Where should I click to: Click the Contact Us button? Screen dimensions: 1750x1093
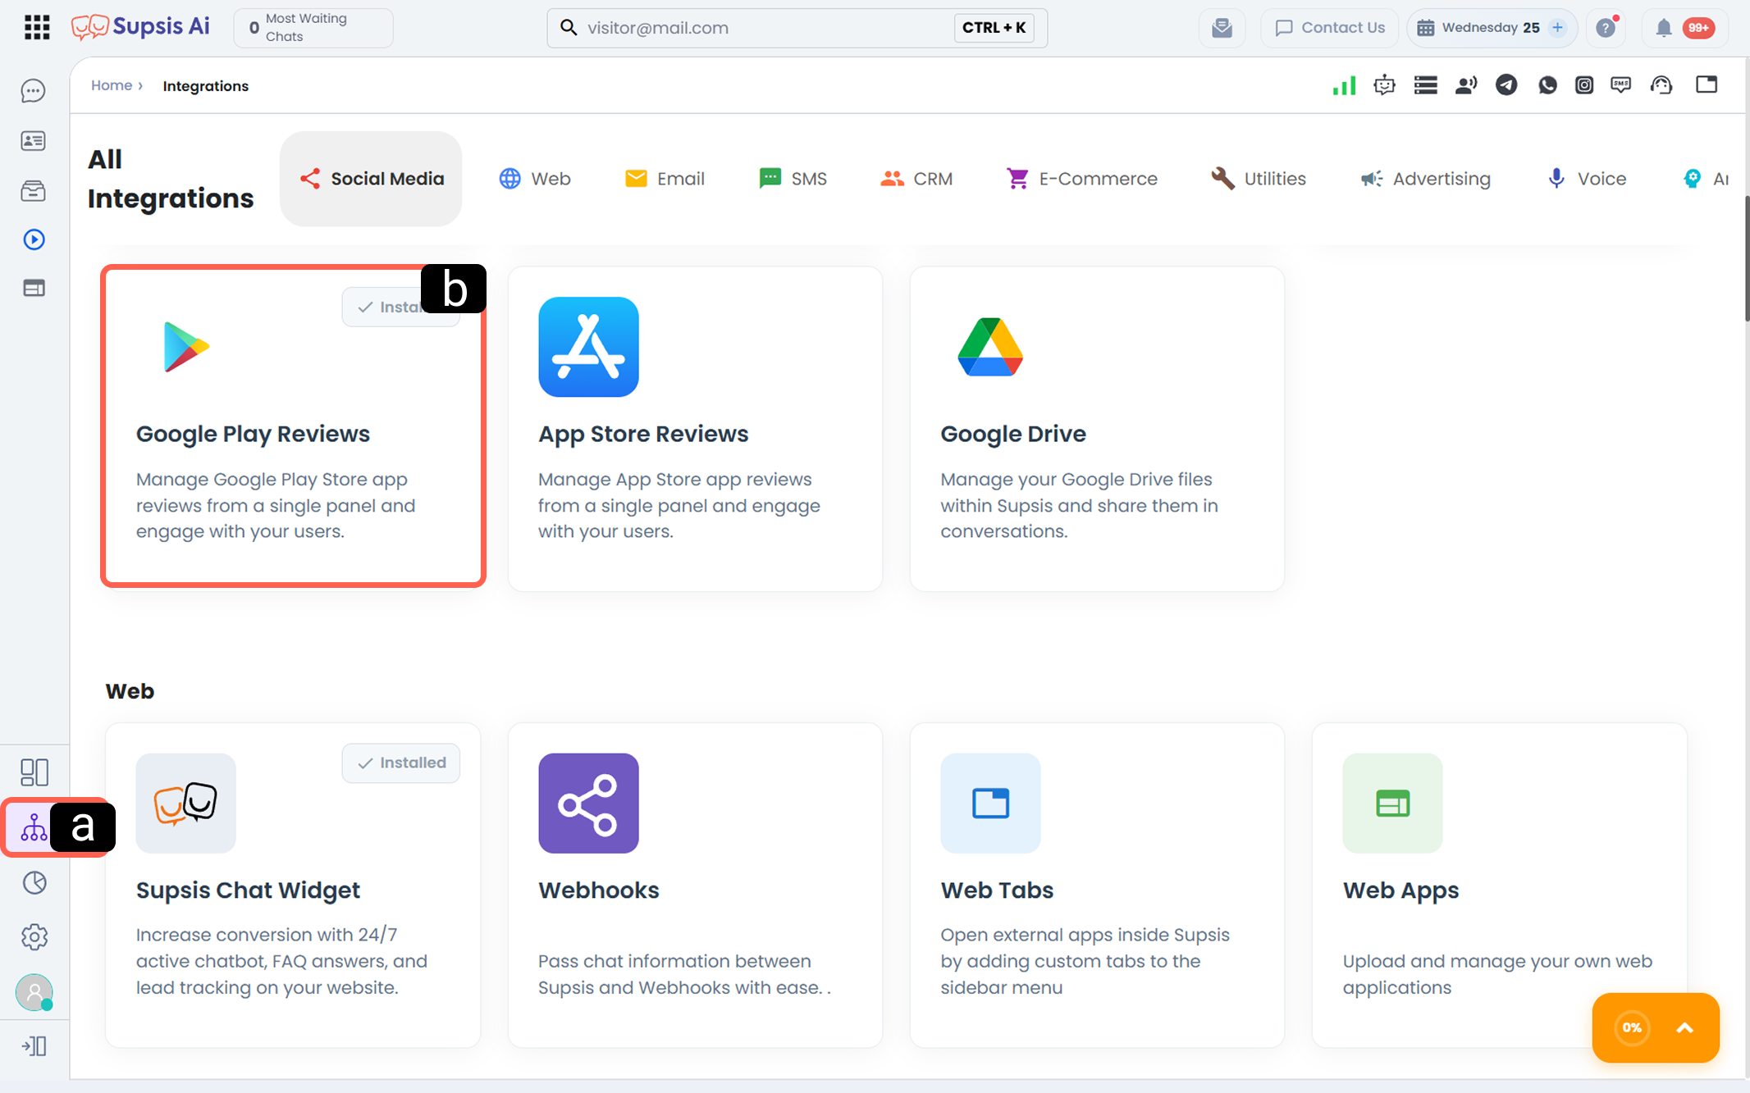[1330, 28]
